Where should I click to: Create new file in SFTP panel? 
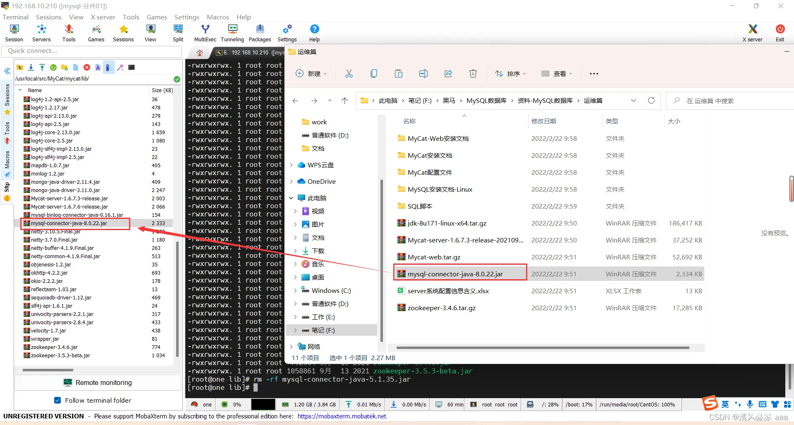76,67
